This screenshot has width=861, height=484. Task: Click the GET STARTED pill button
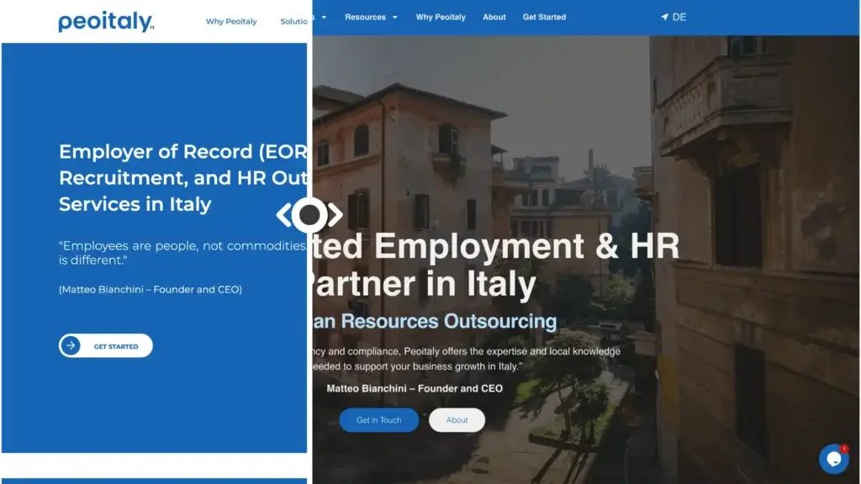click(106, 345)
